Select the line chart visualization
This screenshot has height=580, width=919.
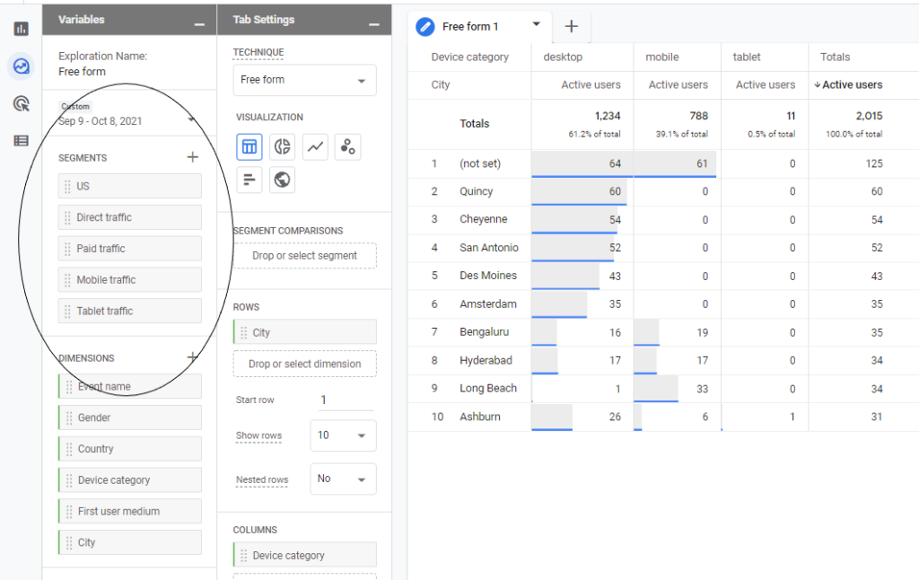(315, 147)
